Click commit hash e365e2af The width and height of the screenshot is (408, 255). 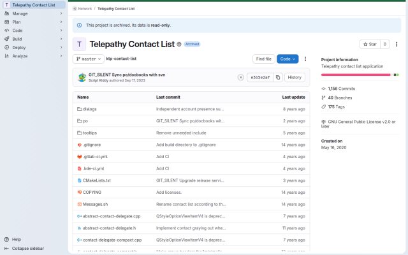click(260, 77)
